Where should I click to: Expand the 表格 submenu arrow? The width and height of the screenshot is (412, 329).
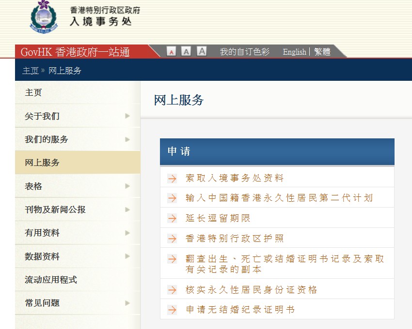(x=127, y=186)
